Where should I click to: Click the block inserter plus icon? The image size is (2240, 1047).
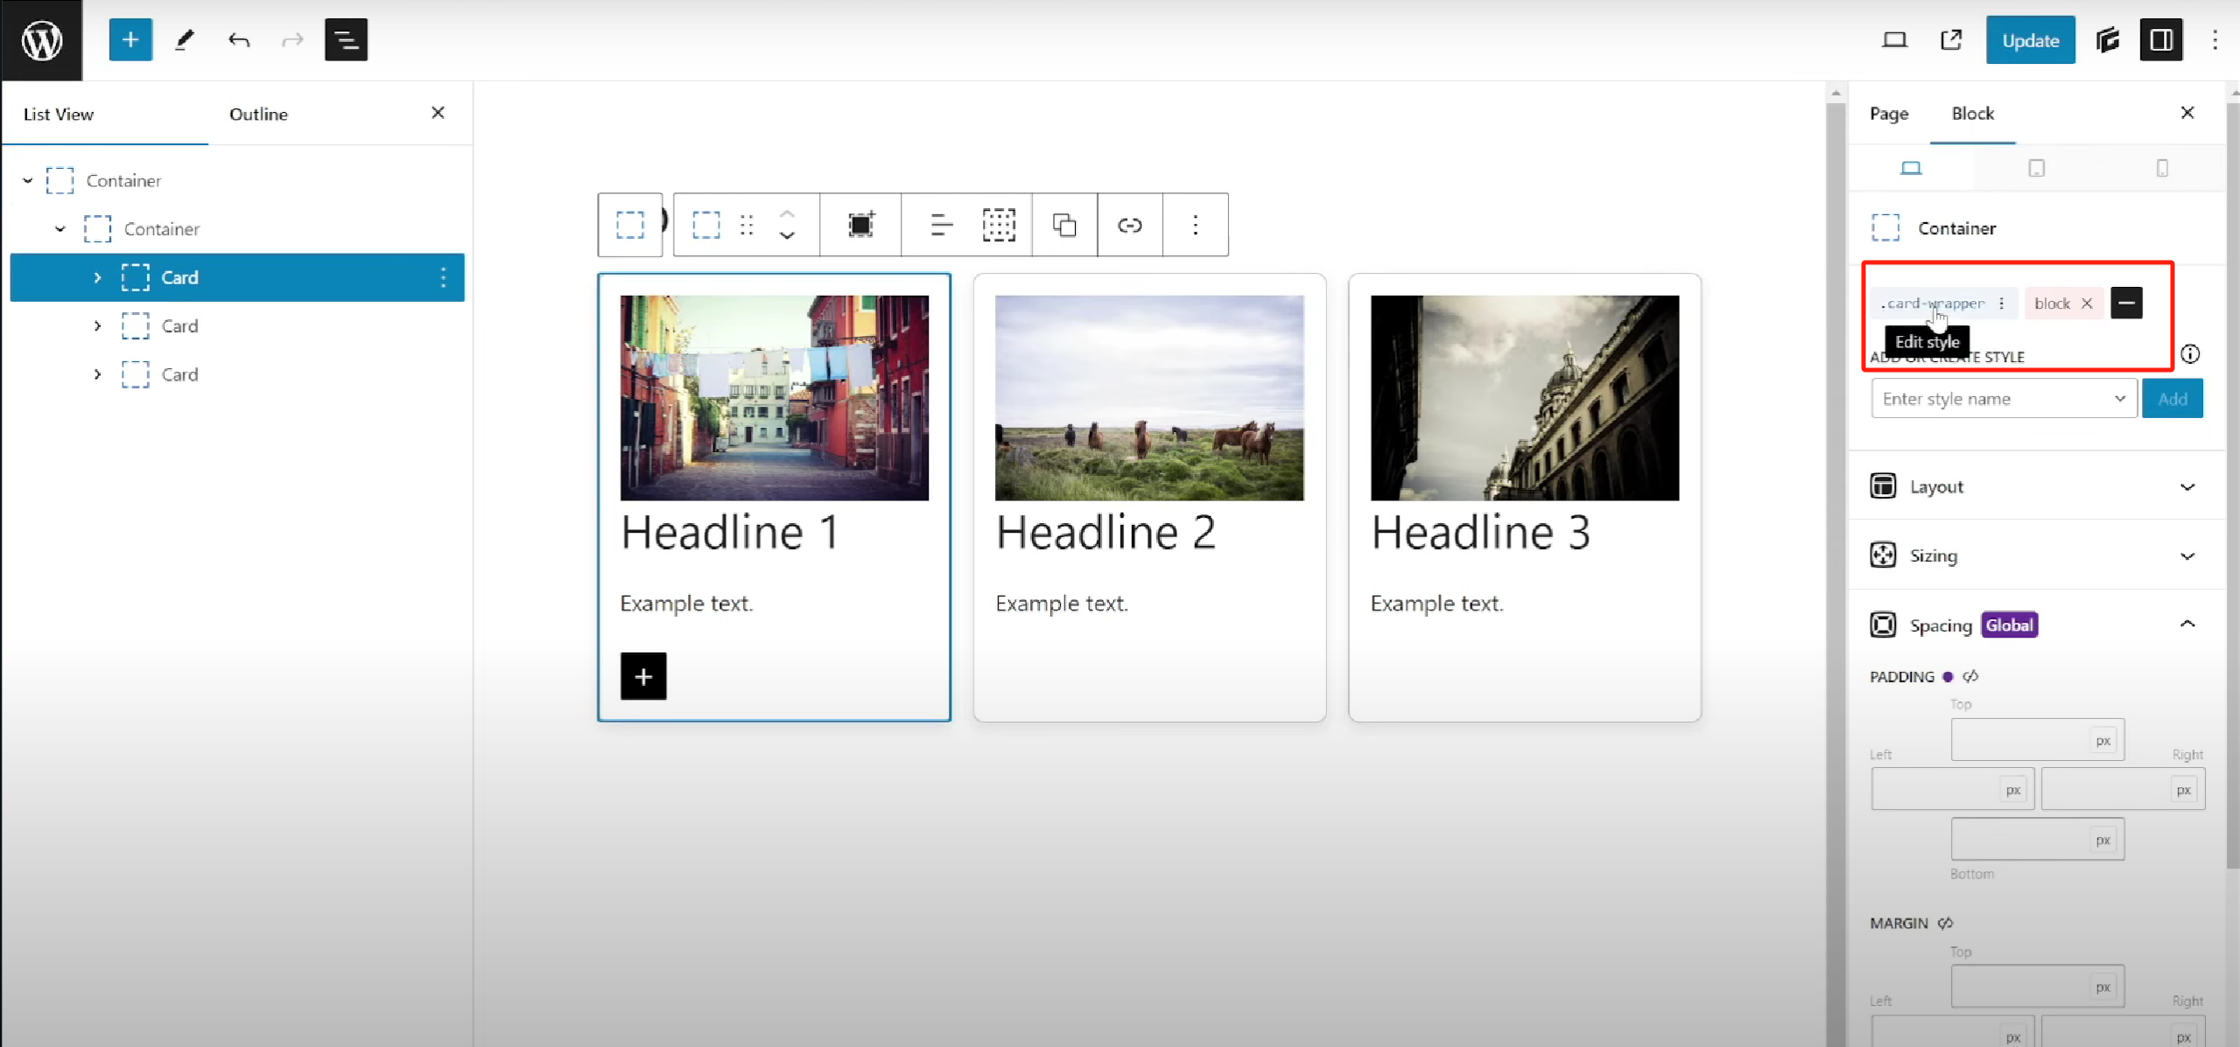coord(130,40)
